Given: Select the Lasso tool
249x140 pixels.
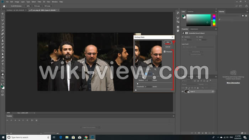Looking at the screenshot, I should point(2,20).
